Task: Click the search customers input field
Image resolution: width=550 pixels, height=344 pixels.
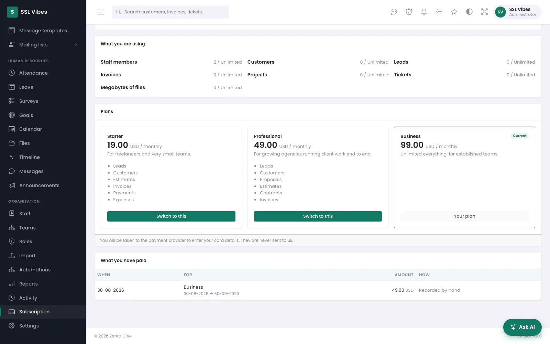Action: click(170, 12)
